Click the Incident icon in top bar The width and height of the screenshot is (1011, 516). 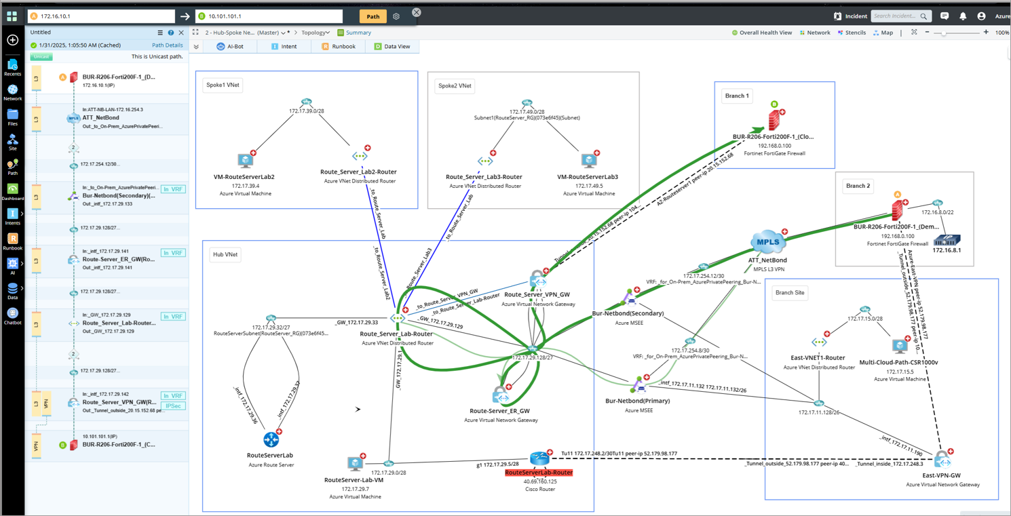click(x=837, y=16)
